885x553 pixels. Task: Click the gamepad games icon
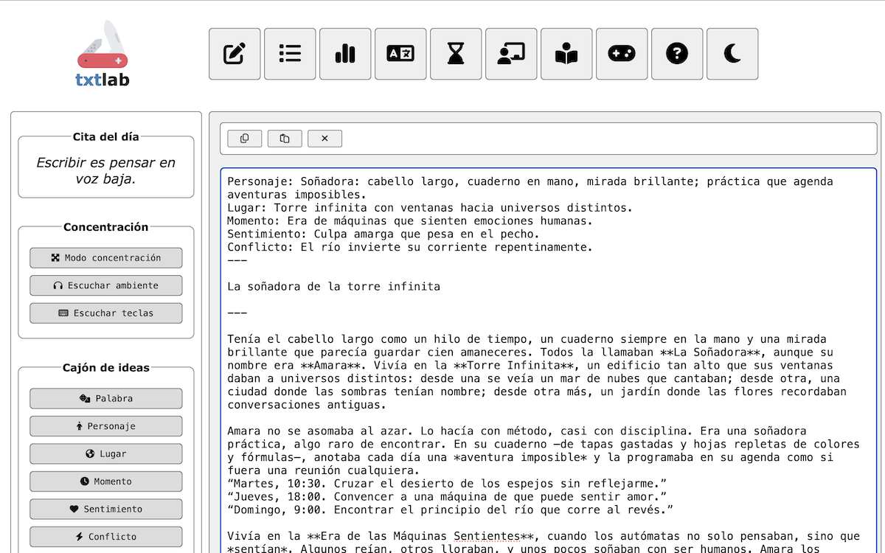(622, 54)
